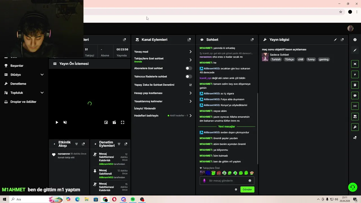
Task: Open Denetim Eylemleri filter icon
Action: point(119,144)
